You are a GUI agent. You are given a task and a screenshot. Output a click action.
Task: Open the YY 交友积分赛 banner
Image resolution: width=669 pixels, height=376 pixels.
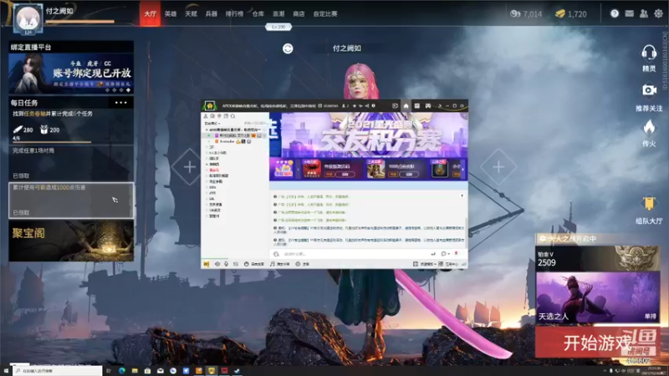(369, 135)
